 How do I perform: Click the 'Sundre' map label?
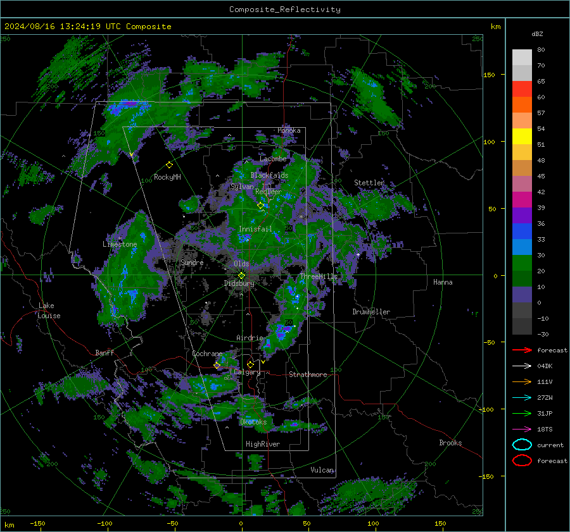click(x=192, y=262)
